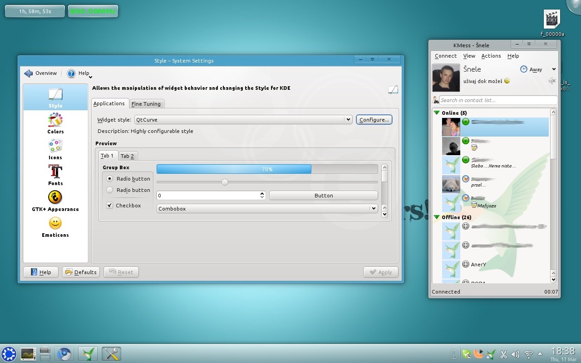Click the sound mute icon in KMess
Screen dimensions: 581x363
(x=552, y=81)
